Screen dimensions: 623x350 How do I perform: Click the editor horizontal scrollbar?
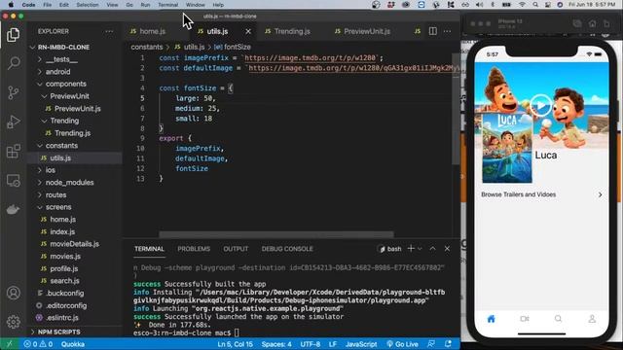coord(276,234)
